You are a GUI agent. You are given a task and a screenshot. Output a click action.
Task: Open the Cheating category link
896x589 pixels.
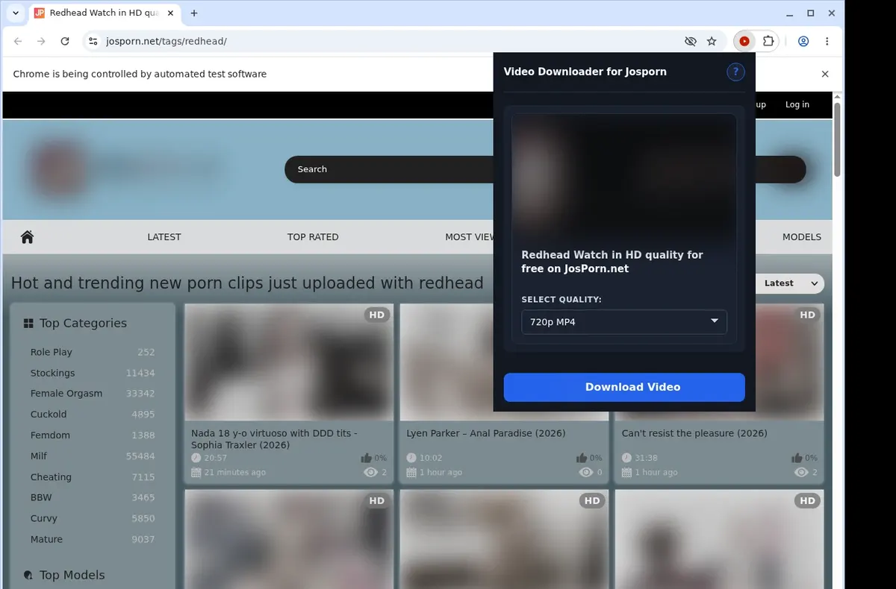tap(51, 477)
